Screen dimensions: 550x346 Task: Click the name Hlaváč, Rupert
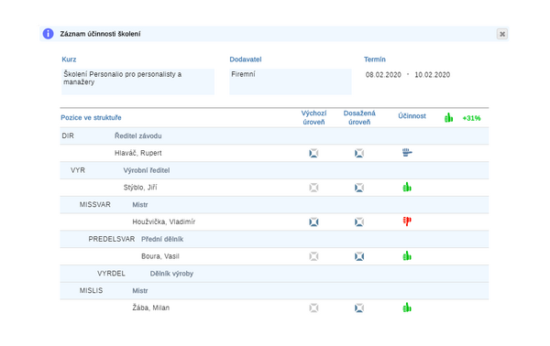click(x=137, y=153)
